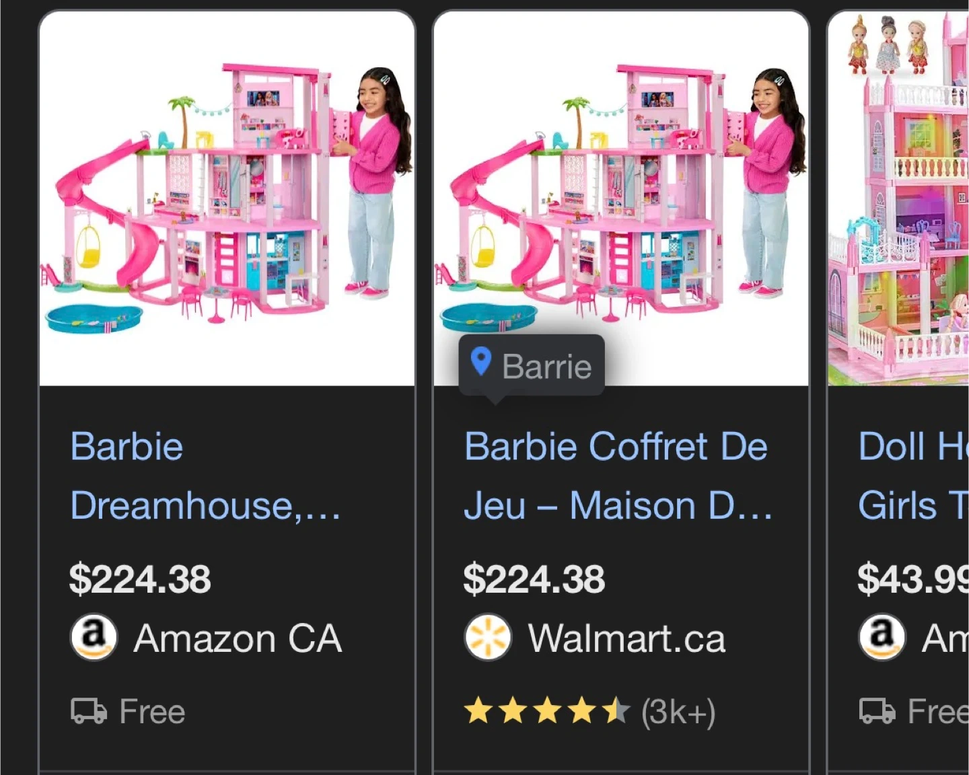Click the Walmart spark logo icon
The width and height of the screenshot is (969, 775).
point(488,637)
